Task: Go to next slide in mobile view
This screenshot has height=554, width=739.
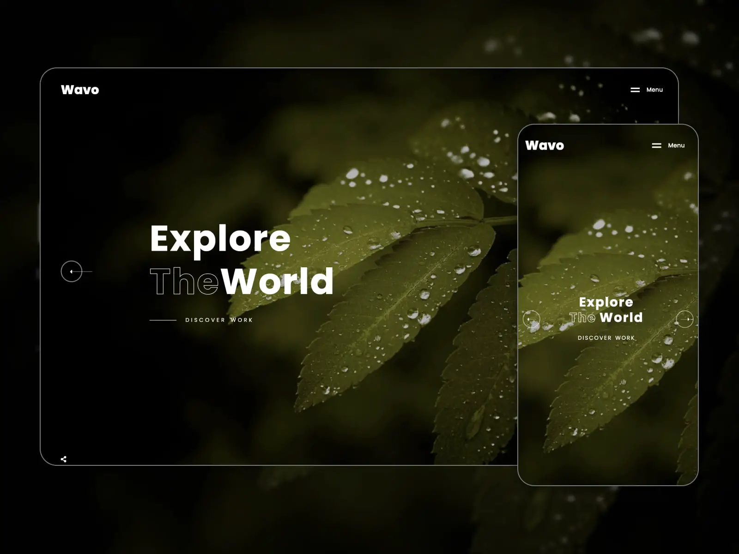Action: (684, 319)
